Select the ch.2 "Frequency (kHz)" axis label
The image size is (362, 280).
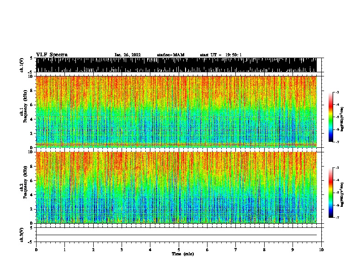click(25, 182)
